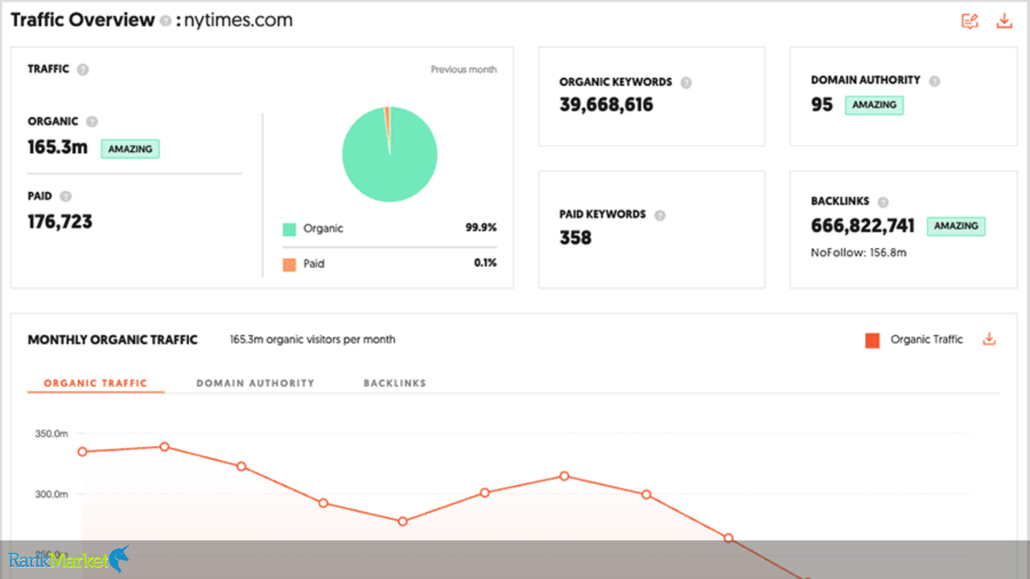
Task: Click the Previous month label
Action: point(463,70)
